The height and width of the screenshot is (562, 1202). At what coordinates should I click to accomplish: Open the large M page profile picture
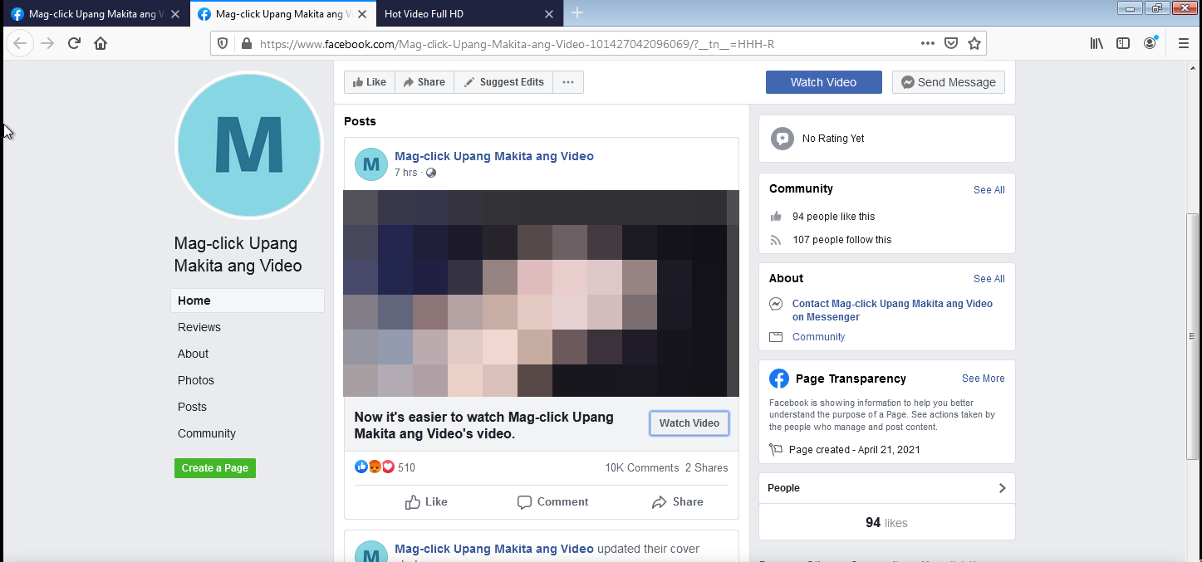point(249,144)
